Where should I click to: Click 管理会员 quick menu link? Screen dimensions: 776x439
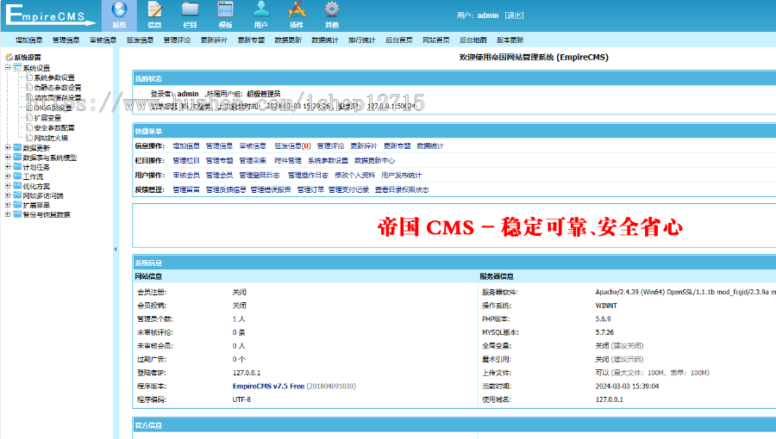tap(219, 175)
